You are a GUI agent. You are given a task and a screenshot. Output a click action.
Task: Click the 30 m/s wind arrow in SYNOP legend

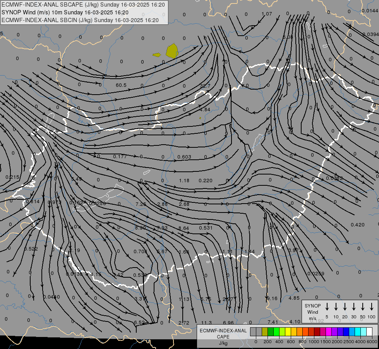pyautogui.click(x=353, y=307)
